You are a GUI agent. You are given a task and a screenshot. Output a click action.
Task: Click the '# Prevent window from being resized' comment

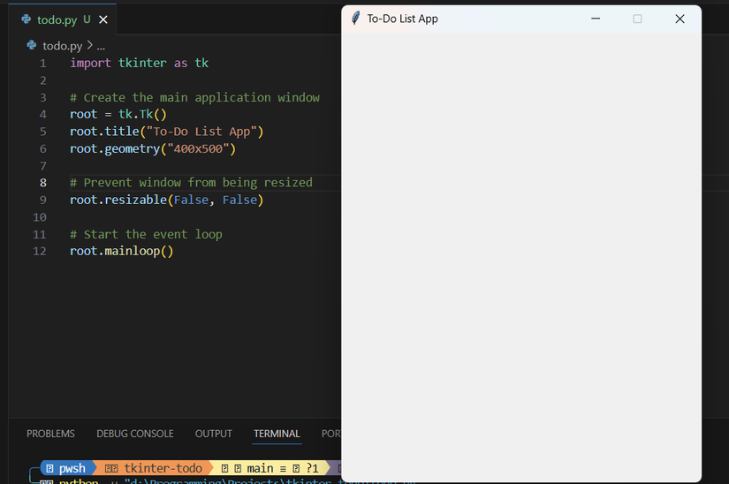coord(191,183)
